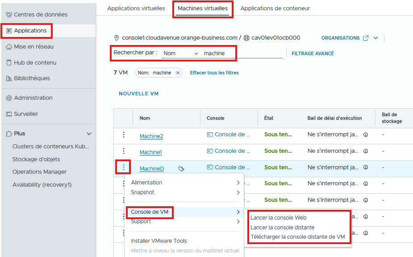
Task: Switch to Applications virtuelles tab
Action: (x=136, y=8)
